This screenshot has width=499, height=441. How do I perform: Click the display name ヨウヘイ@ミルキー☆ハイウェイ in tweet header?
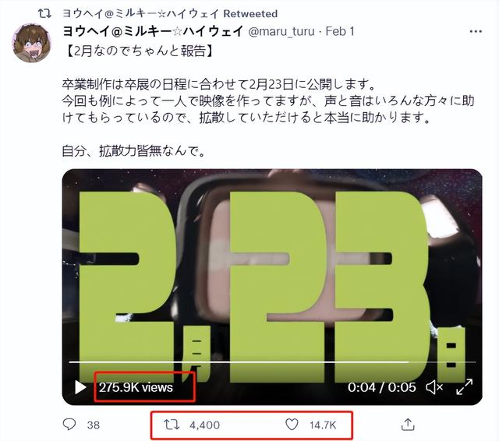[x=153, y=31]
